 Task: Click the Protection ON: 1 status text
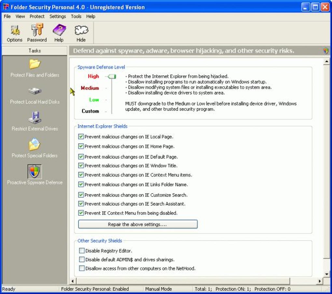(x=233, y=289)
